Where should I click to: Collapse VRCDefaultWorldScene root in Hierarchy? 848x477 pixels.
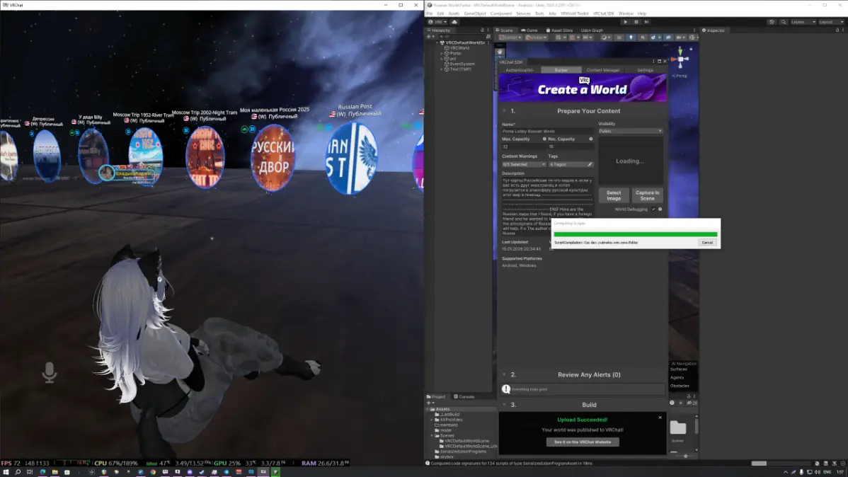pyautogui.click(x=437, y=42)
